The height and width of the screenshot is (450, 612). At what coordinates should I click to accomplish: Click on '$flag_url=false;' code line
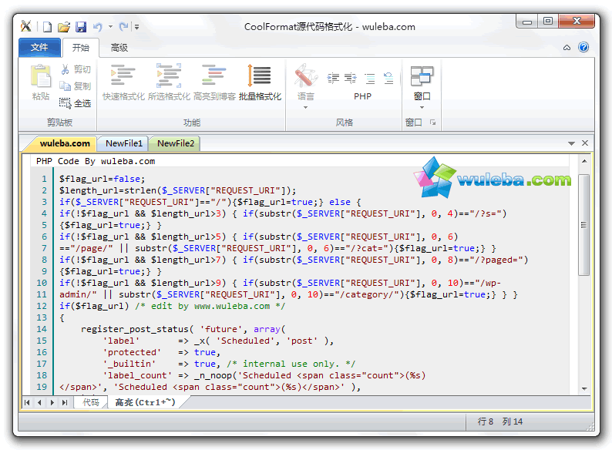point(103,179)
